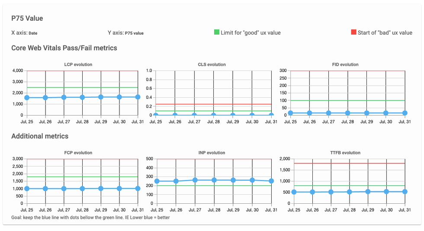Click the FCP data point on Jul 29
424x231 pixels.
[101, 188]
